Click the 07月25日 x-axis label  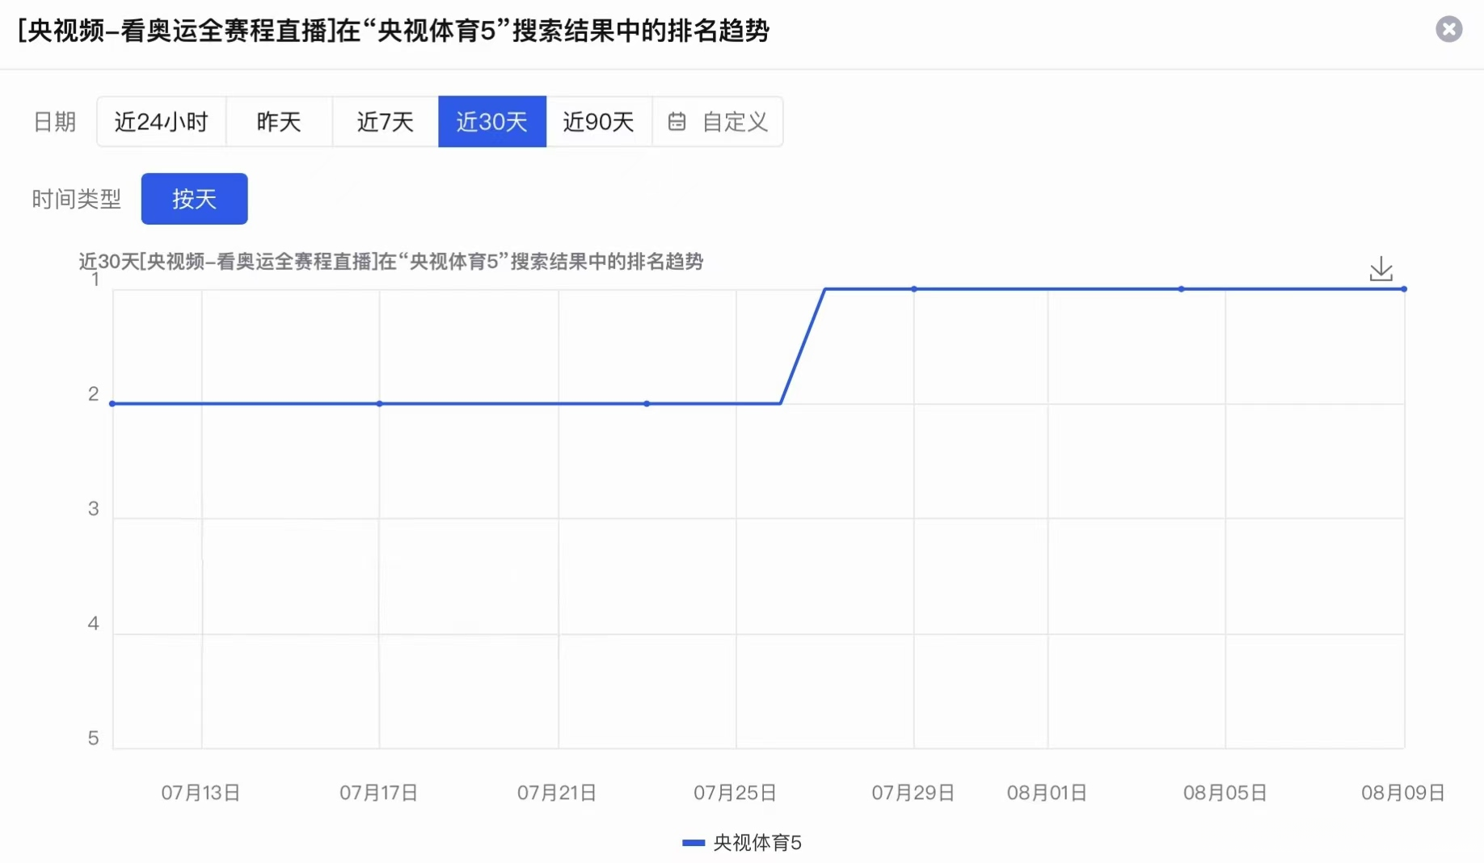[735, 793]
